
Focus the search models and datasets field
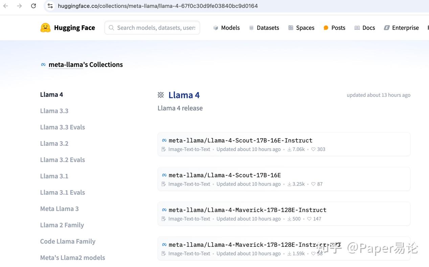[x=156, y=28]
